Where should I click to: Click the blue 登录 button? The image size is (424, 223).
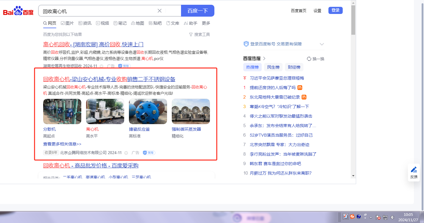click(335, 10)
